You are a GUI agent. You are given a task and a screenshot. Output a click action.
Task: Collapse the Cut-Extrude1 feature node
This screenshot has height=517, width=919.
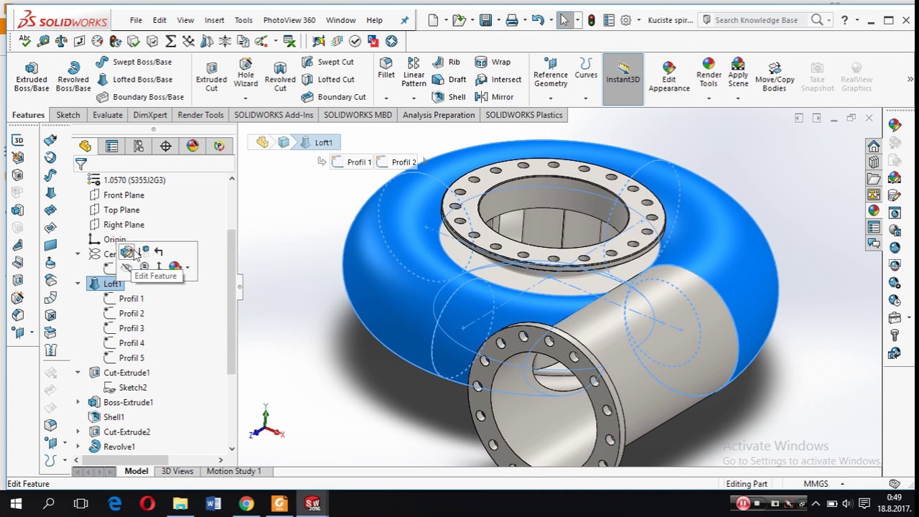pos(78,373)
